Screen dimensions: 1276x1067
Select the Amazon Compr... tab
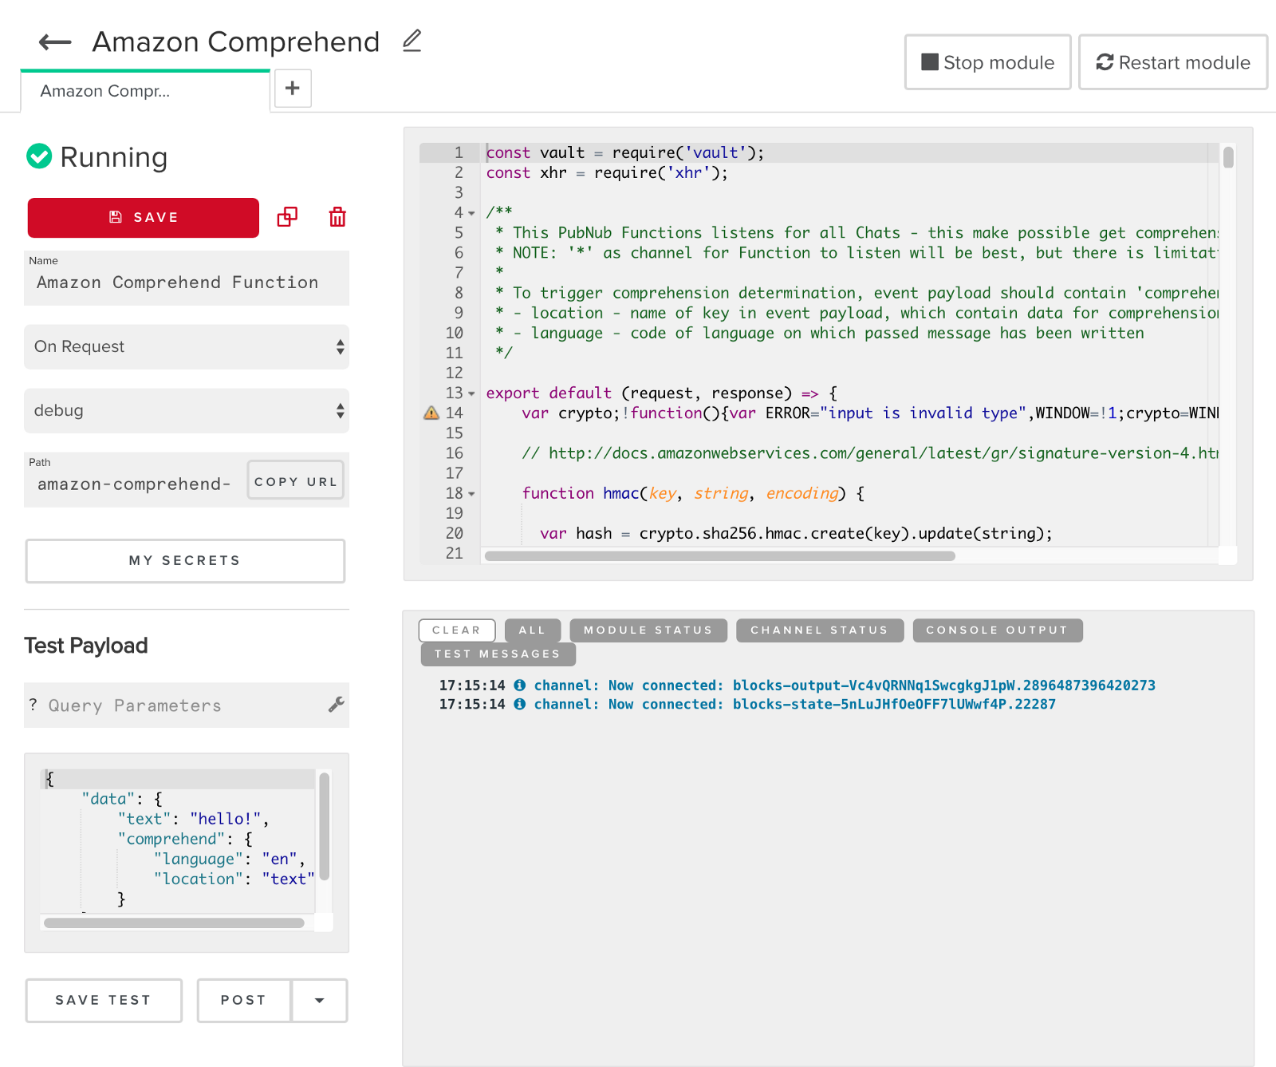(105, 92)
